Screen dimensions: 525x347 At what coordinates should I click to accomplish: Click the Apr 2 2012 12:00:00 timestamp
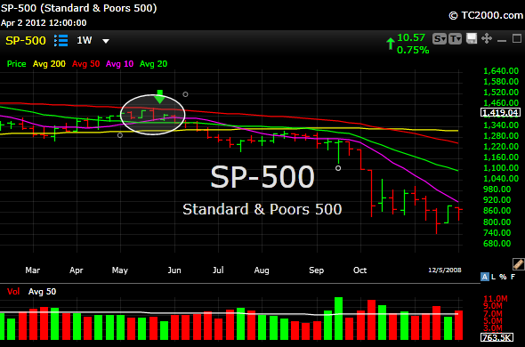coord(44,23)
